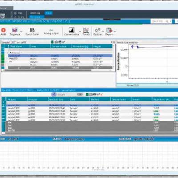178x178 pixels.
Task: Print the results table
Action: 95,94
